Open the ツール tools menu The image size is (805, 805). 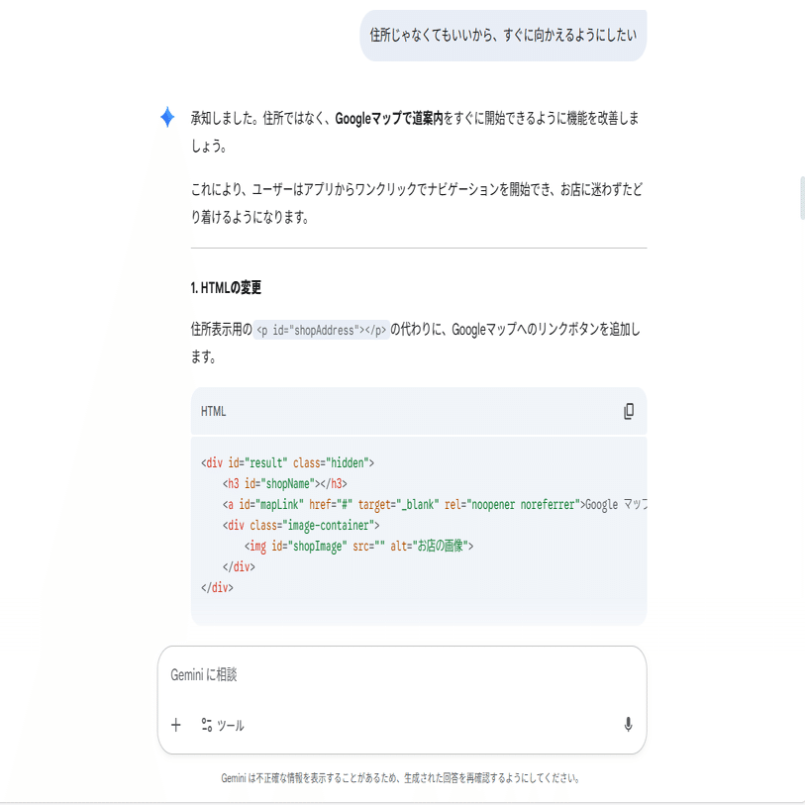click(x=223, y=725)
